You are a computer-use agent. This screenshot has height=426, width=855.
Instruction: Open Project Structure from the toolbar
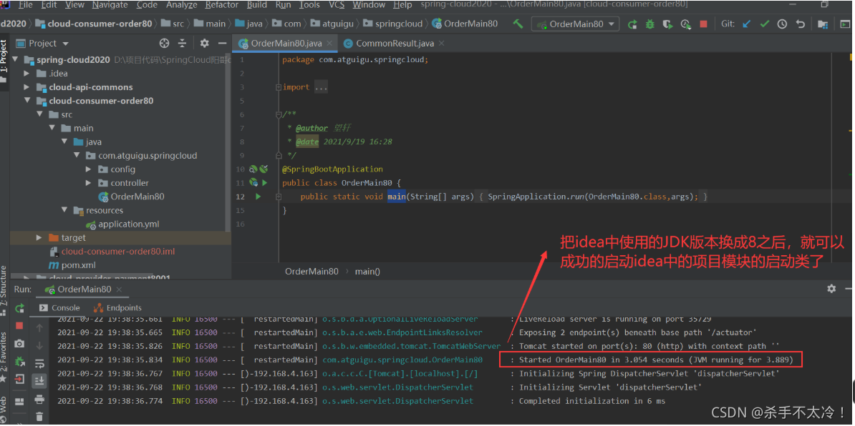pos(822,24)
